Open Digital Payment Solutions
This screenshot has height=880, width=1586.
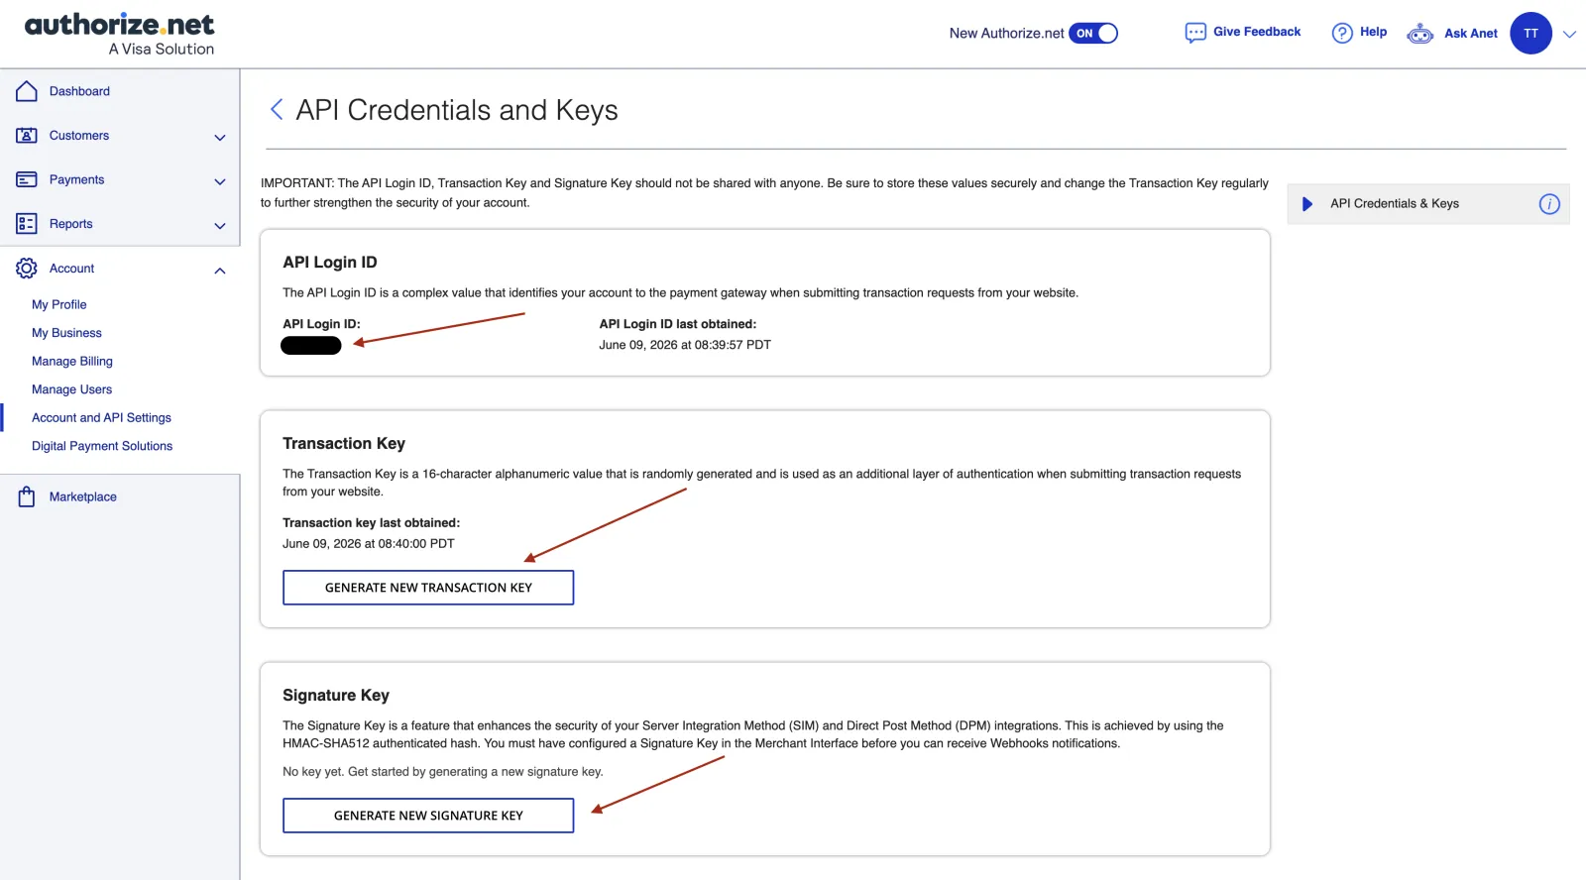(x=102, y=446)
